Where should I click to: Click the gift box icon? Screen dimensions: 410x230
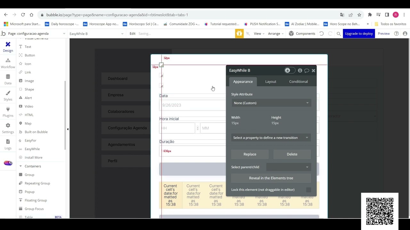pos(239,34)
